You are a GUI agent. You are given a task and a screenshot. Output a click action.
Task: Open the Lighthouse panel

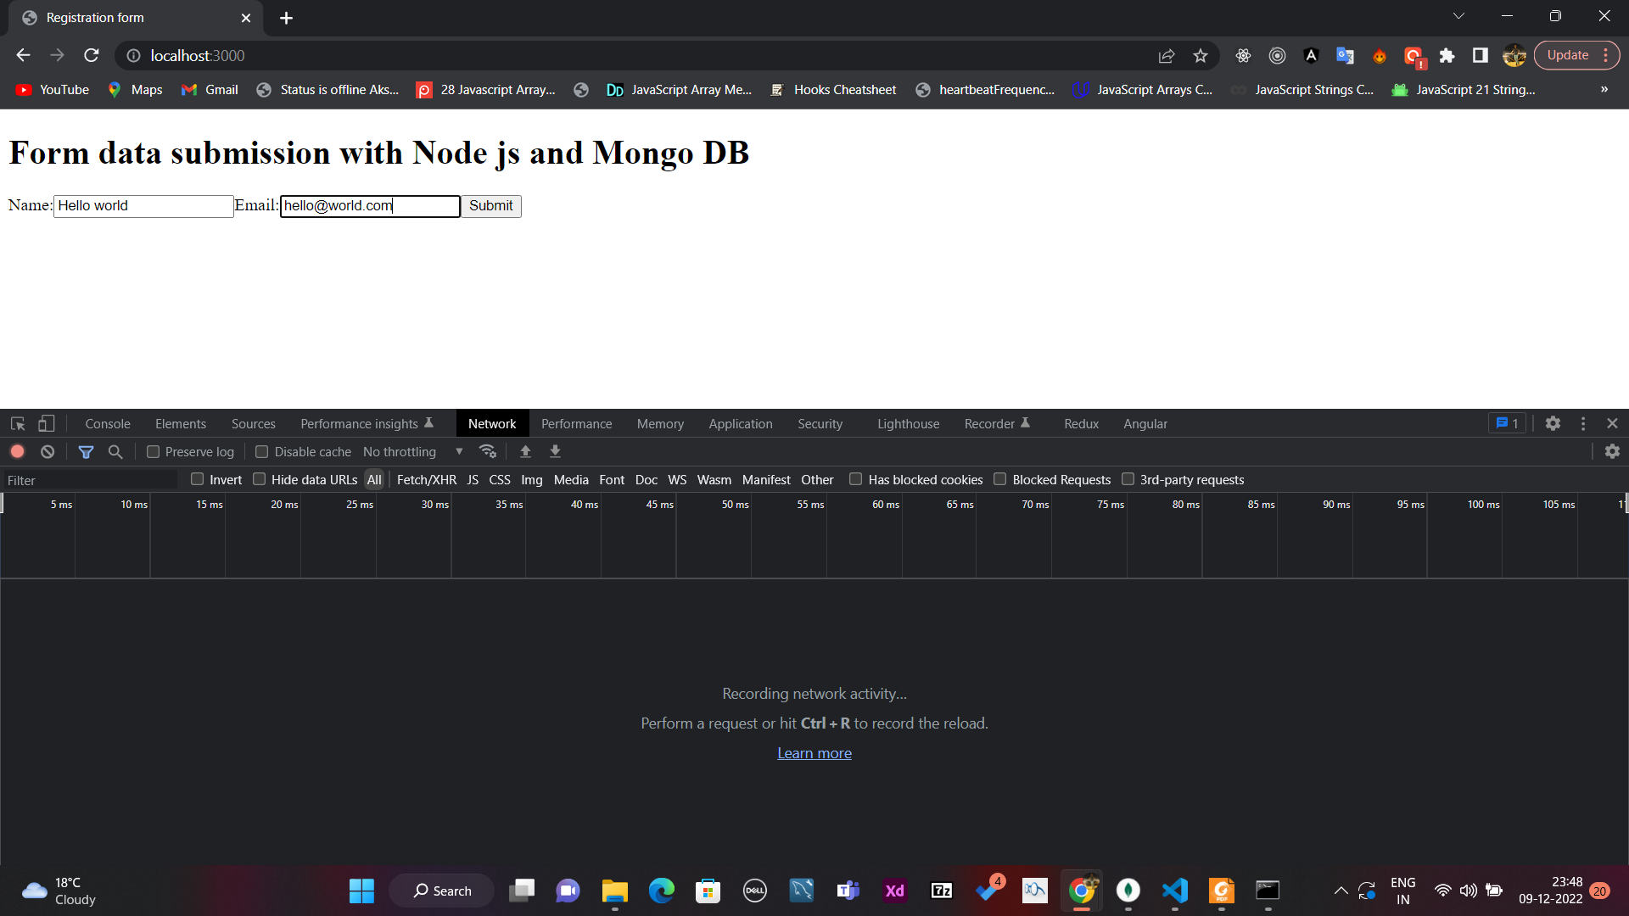pos(908,423)
